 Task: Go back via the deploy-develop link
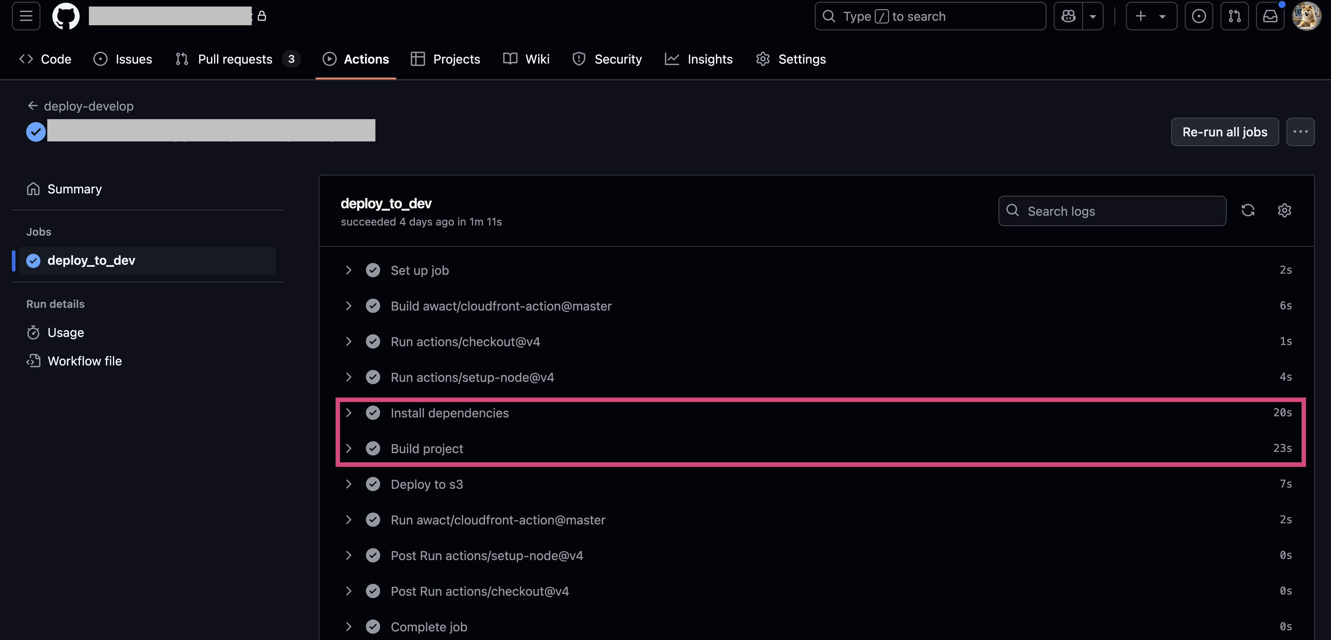[88, 106]
